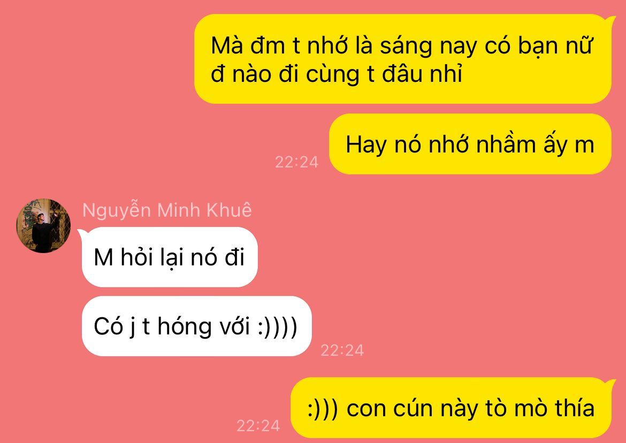Click the tail of the last yellow bubble

pyautogui.click(x=609, y=384)
